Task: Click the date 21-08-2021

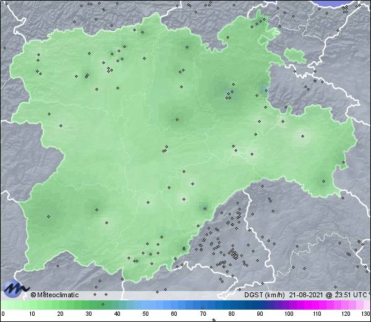Action: point(306,295)
